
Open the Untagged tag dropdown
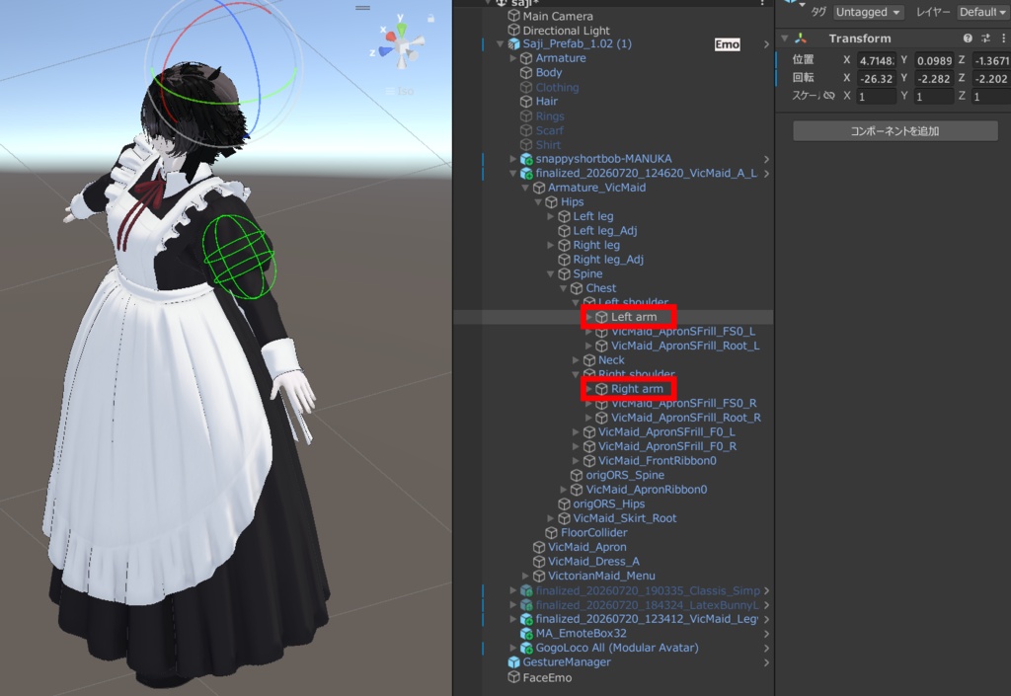tap(868, 12)
